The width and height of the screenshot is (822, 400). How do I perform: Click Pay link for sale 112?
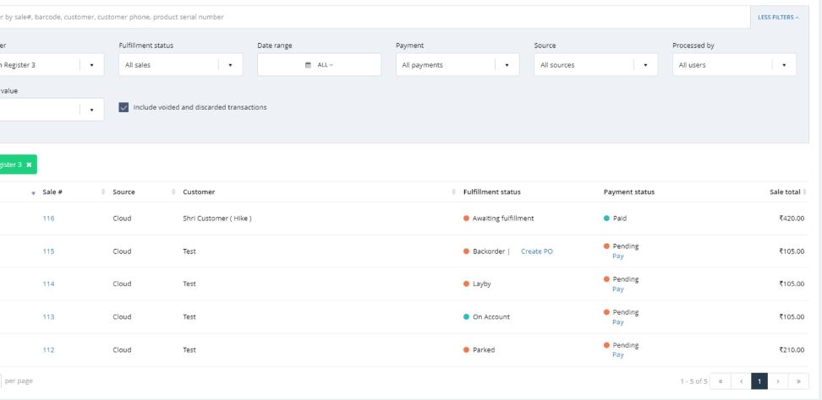pos(617,354)
